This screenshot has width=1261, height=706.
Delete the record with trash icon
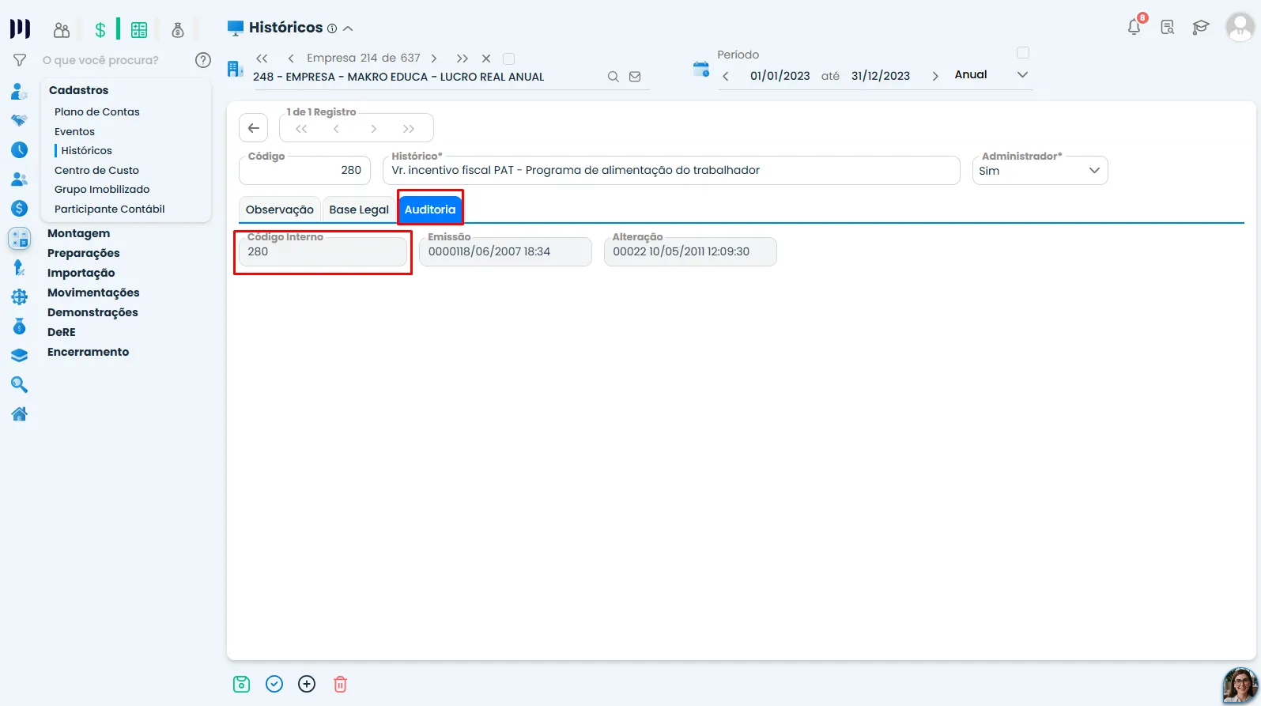(340, 684)
